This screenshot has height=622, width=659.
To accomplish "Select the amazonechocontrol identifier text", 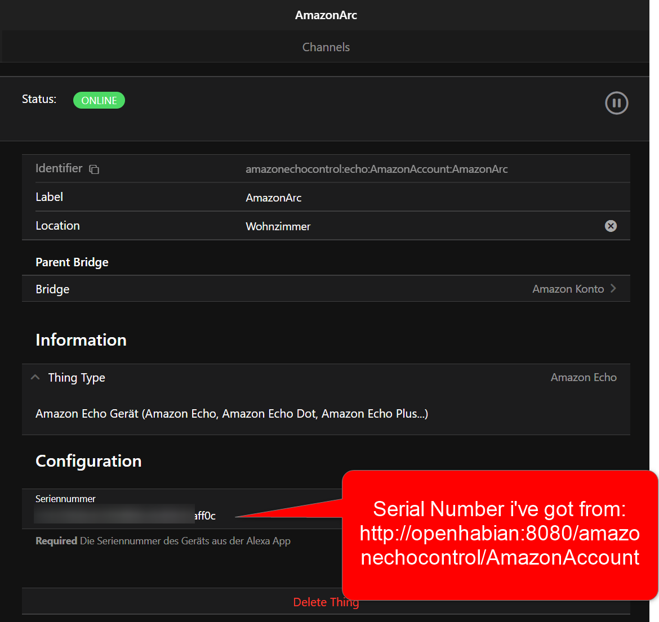I will (x=376, y=169).
